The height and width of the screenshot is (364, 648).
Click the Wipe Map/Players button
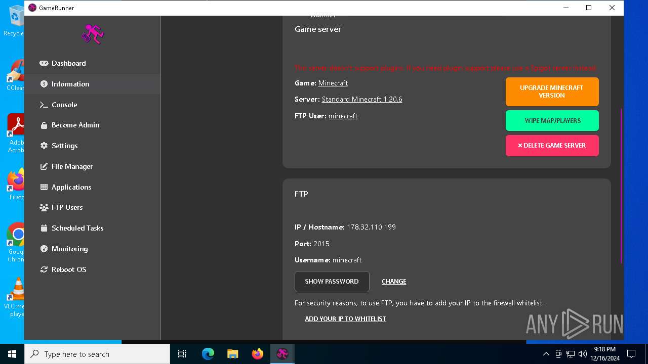[x=552, y=120]
